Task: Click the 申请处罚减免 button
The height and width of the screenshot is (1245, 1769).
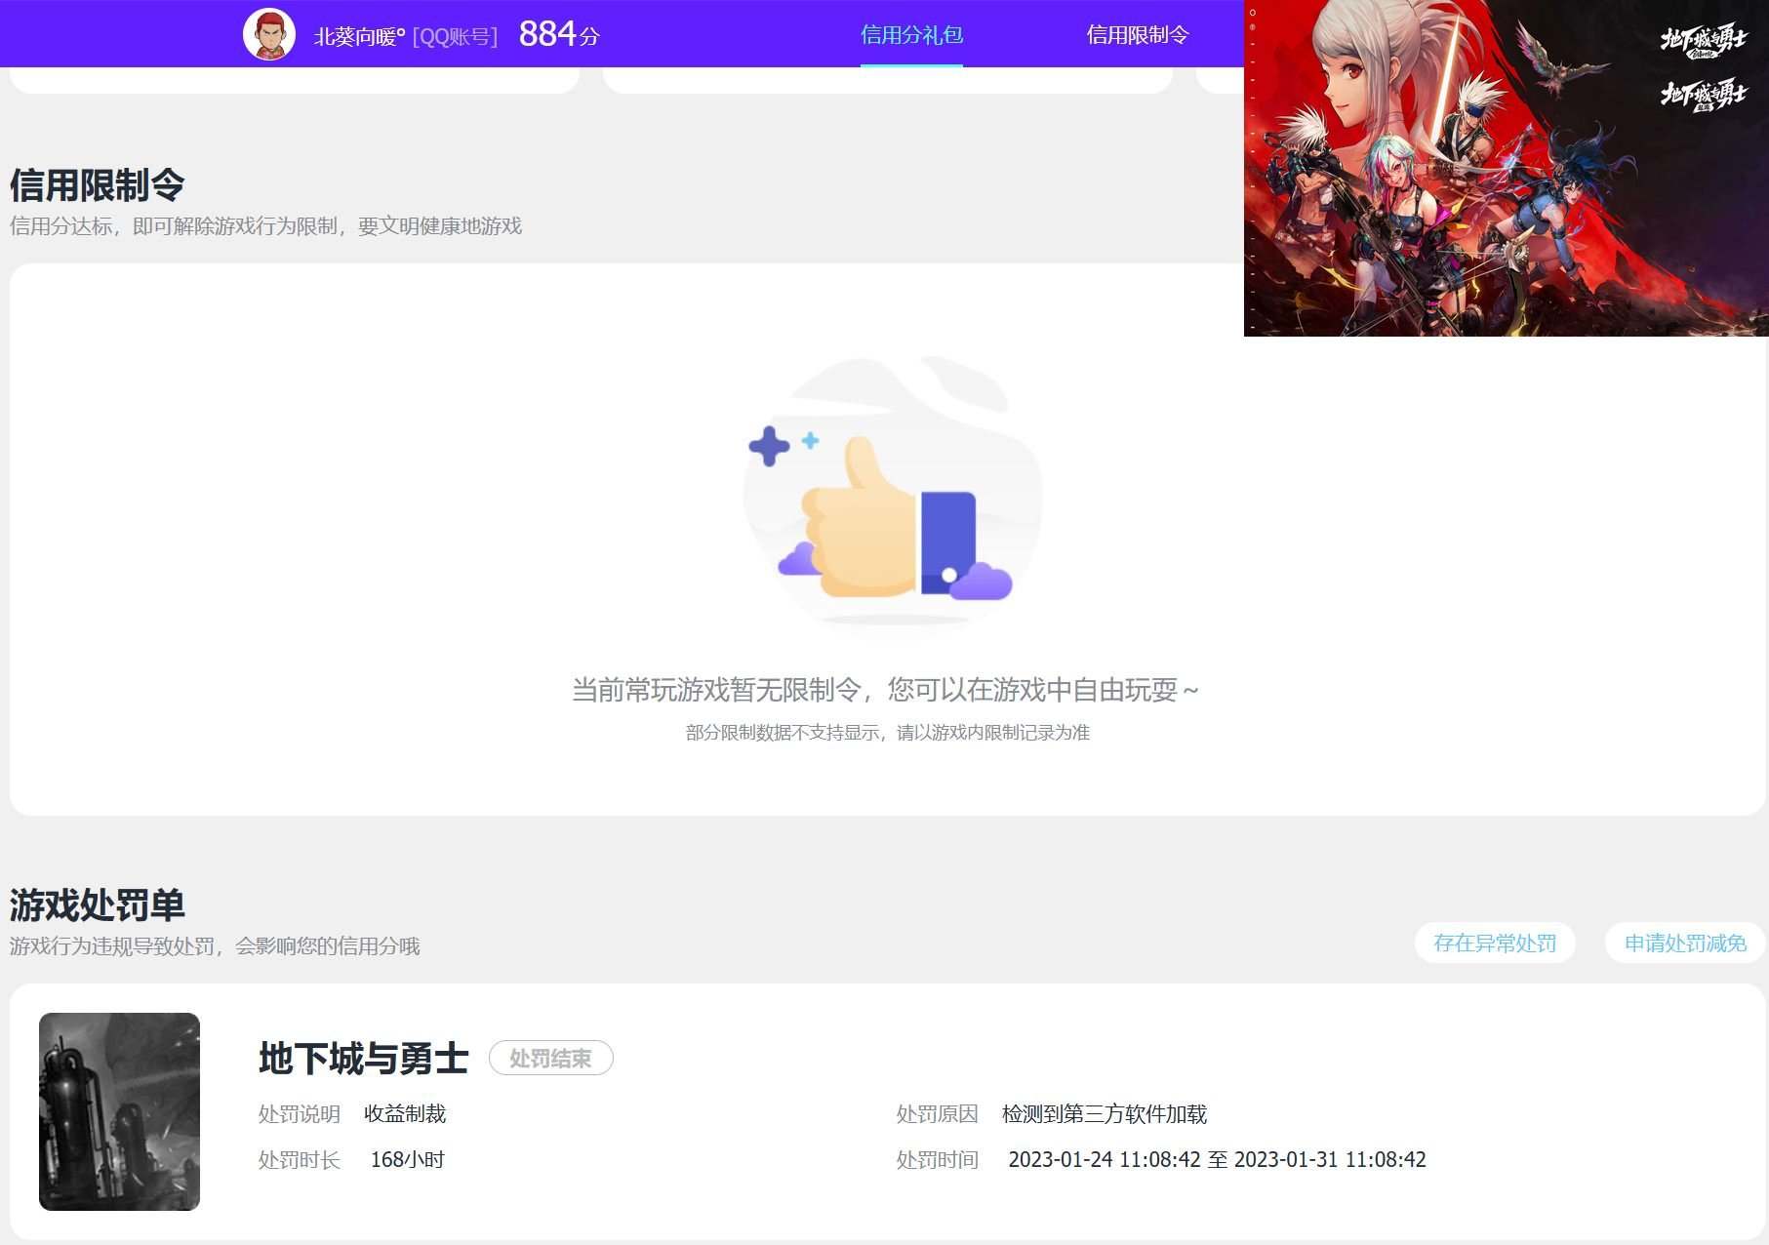Action: [1685, 943]
